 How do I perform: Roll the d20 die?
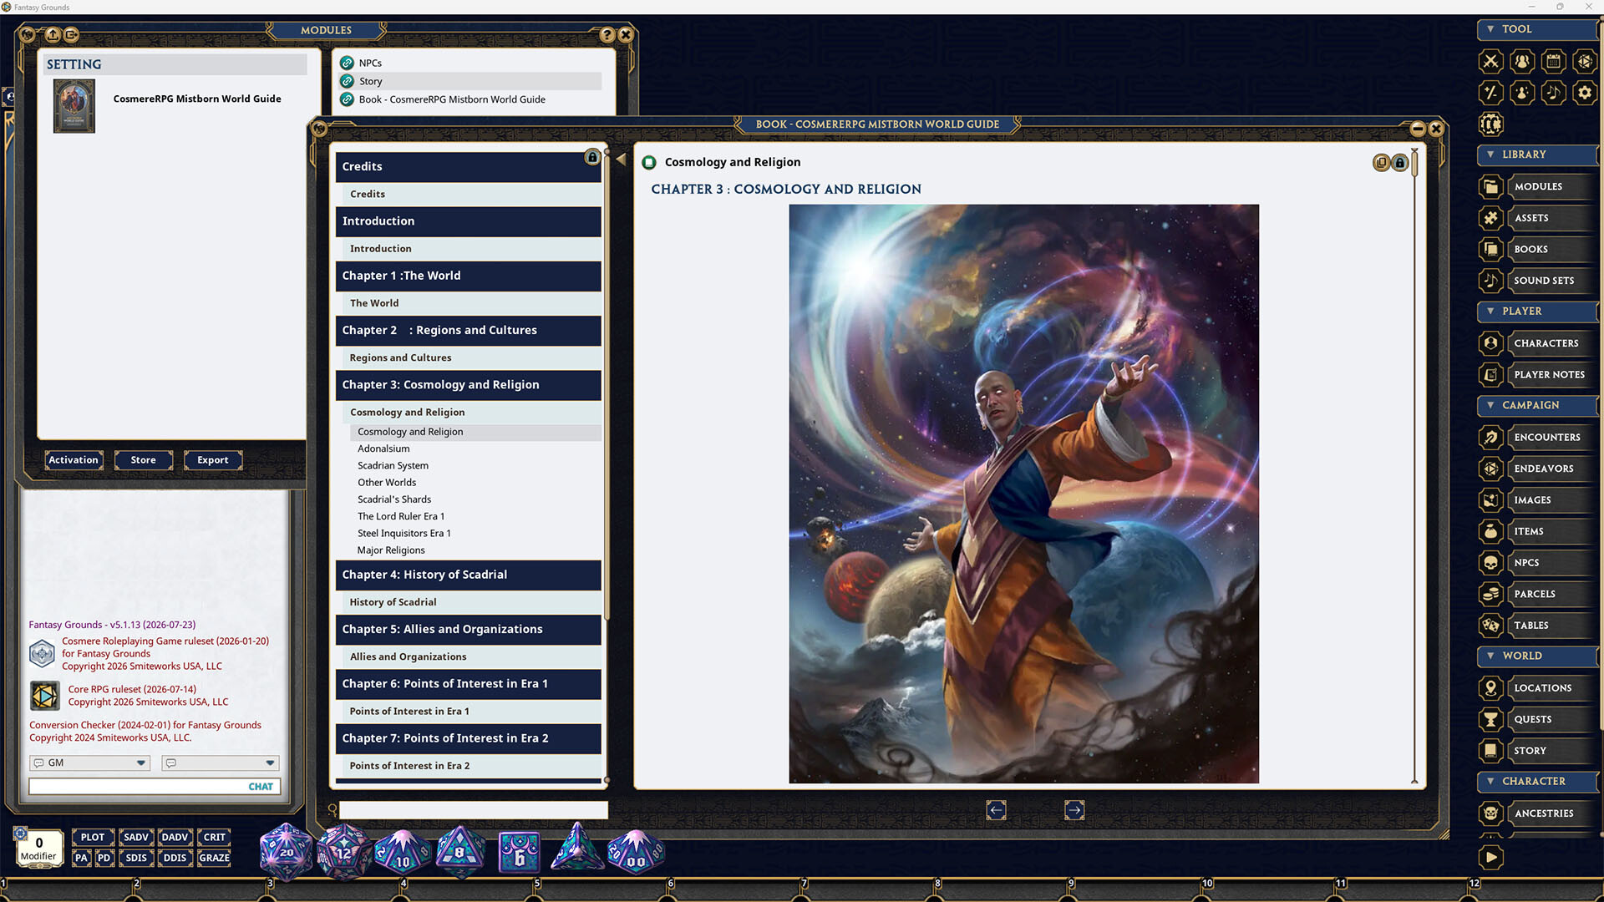click(286, 852)
